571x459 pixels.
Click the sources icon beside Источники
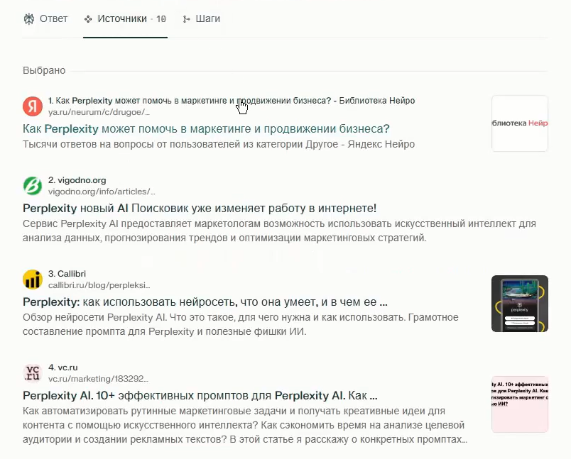(x=88, y=19)
